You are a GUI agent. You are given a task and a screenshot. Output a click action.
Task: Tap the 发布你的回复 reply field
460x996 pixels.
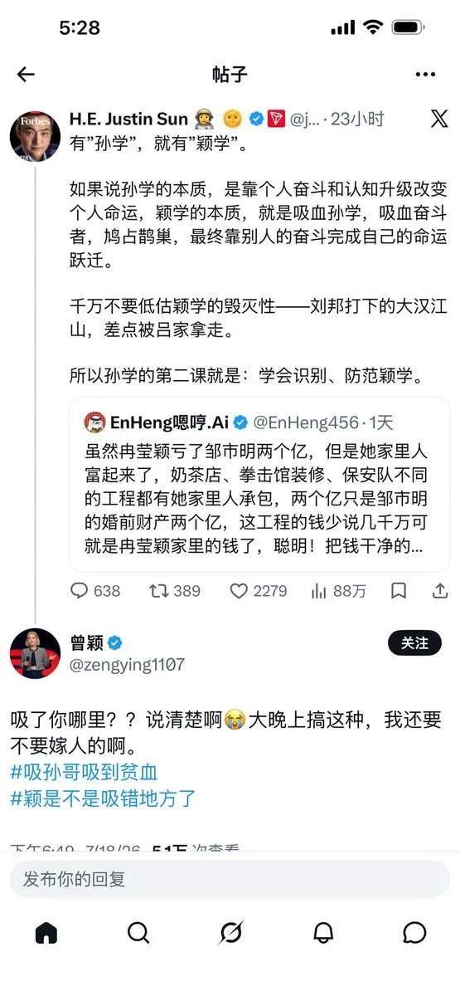click(x=230, y=879)
